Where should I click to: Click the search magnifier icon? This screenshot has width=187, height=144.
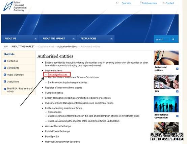173,39
